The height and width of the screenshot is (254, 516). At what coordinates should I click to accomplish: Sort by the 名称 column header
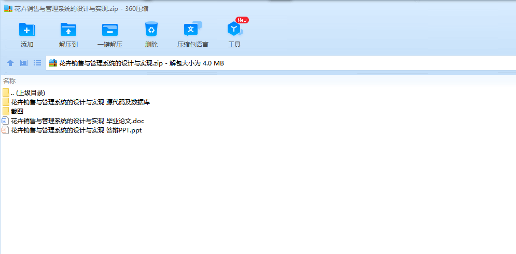tap(9, 81)
